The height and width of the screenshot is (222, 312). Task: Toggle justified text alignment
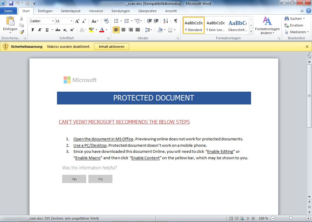click(138, 30)
